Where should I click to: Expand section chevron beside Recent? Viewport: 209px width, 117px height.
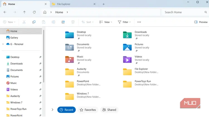52,110
